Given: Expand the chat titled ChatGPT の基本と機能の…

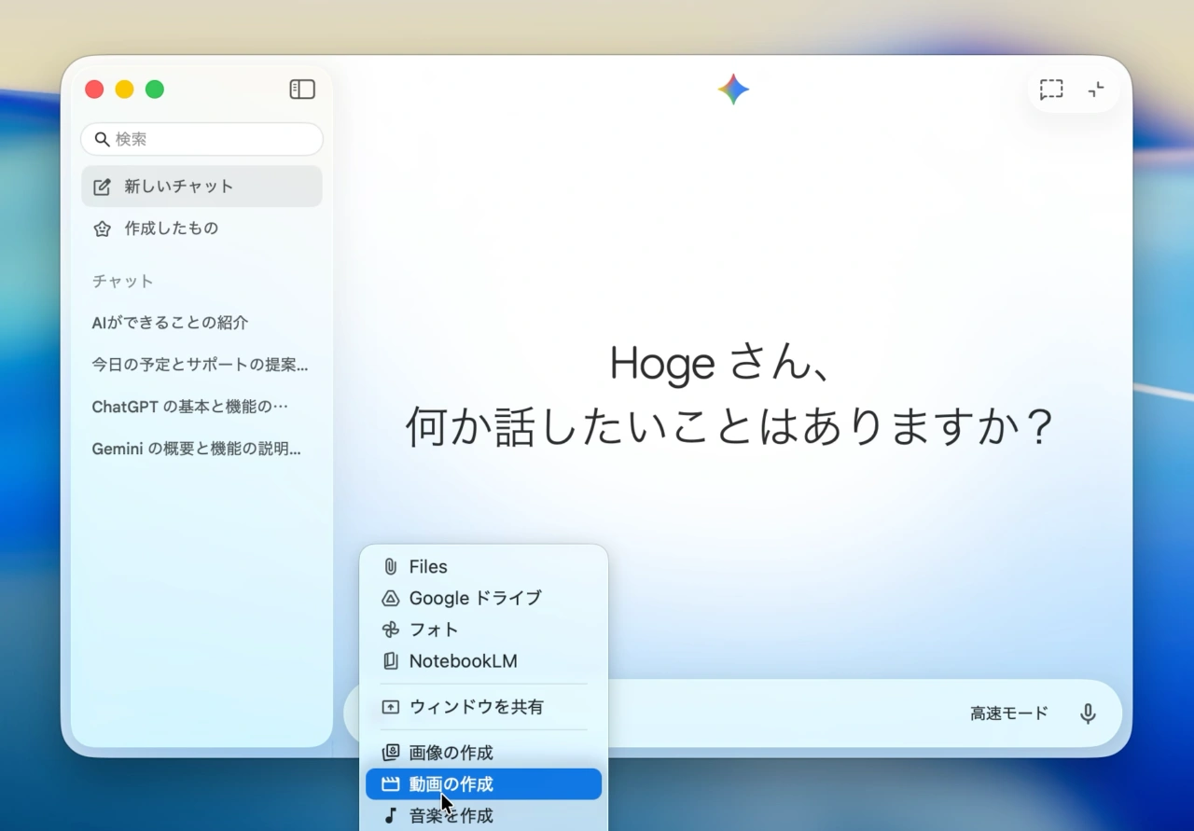Looking at the screenshot, I should [x=189, y=406].
